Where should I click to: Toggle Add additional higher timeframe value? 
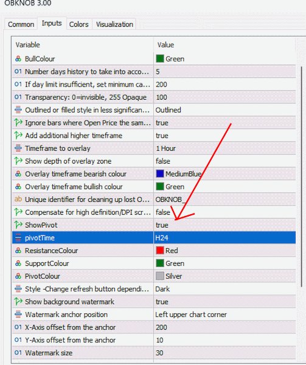(x=224, y=136)
